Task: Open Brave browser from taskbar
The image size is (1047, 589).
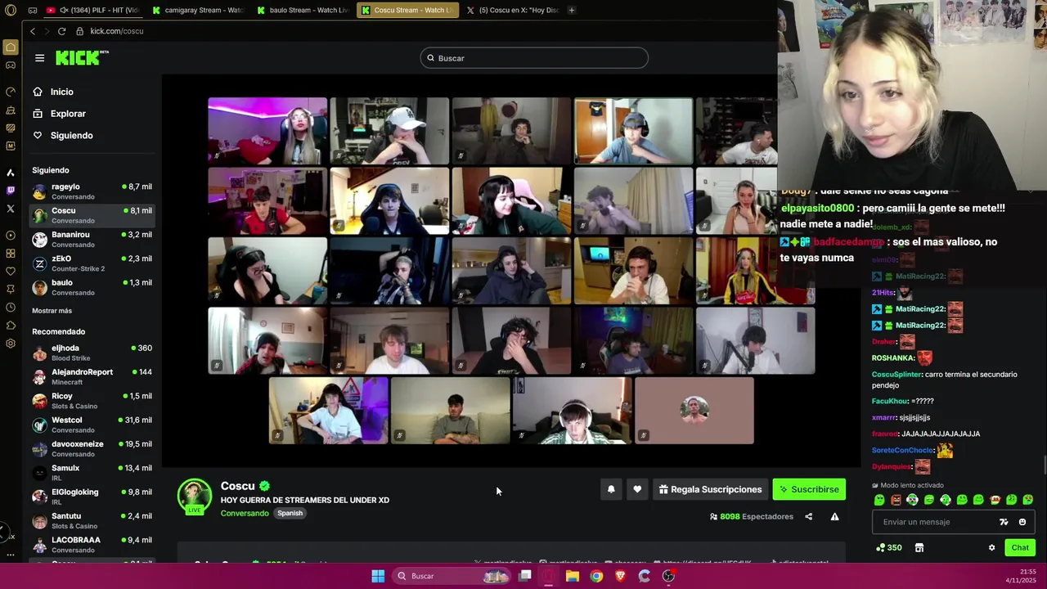Action: point(620,576)
